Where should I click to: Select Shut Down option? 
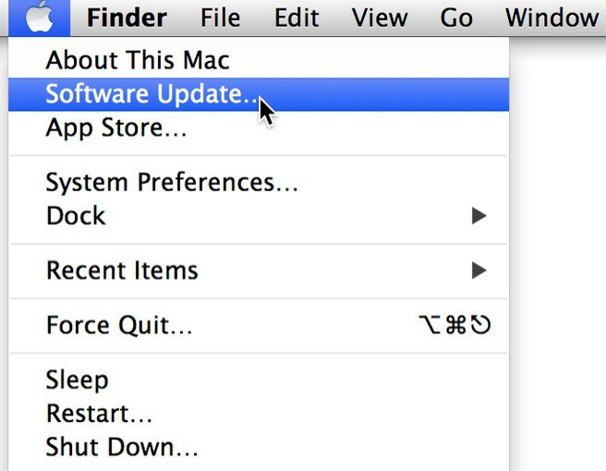(122, 447)
